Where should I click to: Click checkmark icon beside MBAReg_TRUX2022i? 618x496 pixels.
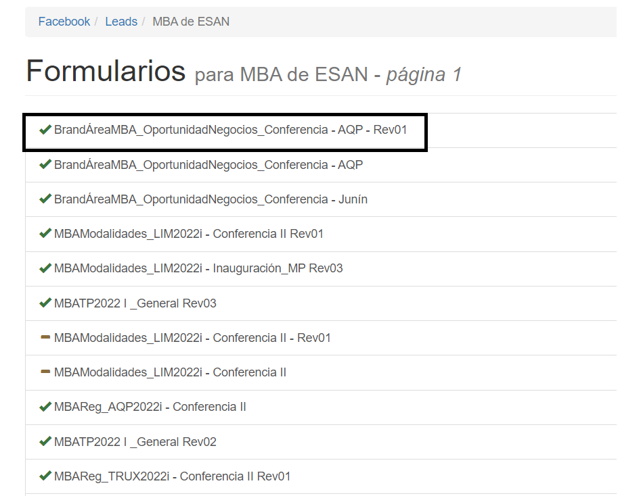coord(45,476)
